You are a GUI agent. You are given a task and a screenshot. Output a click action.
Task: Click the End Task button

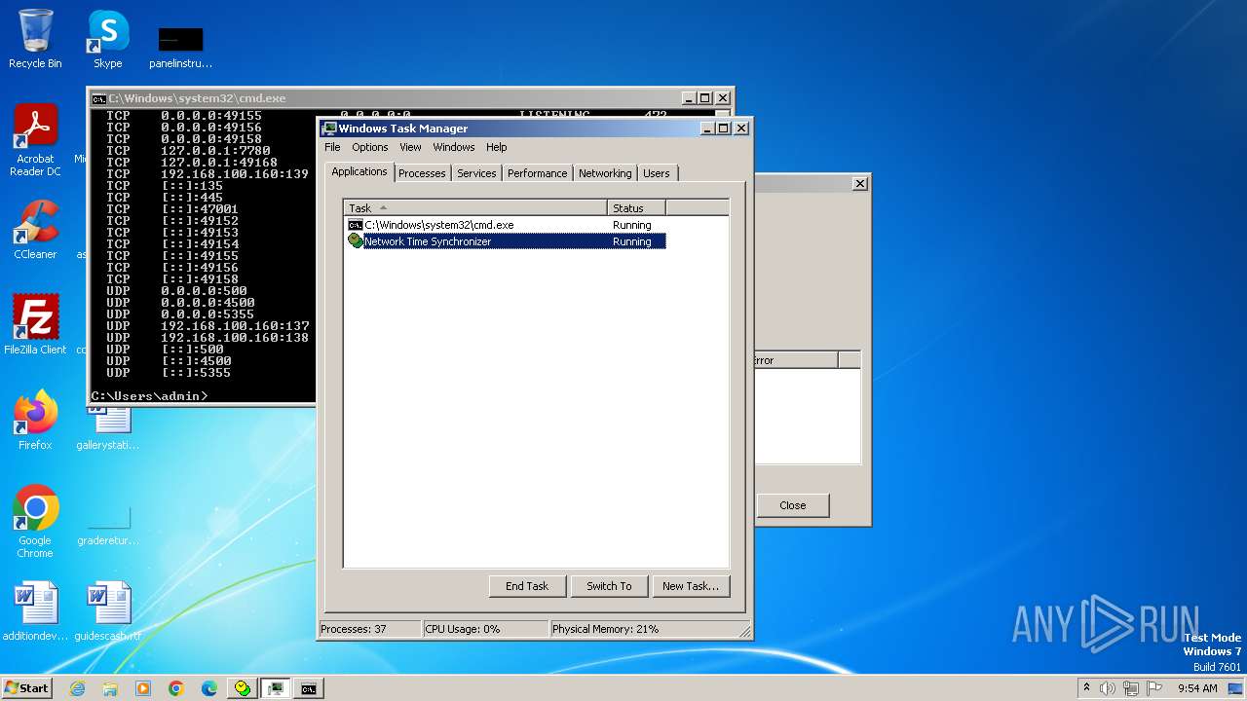pos(527,586)
